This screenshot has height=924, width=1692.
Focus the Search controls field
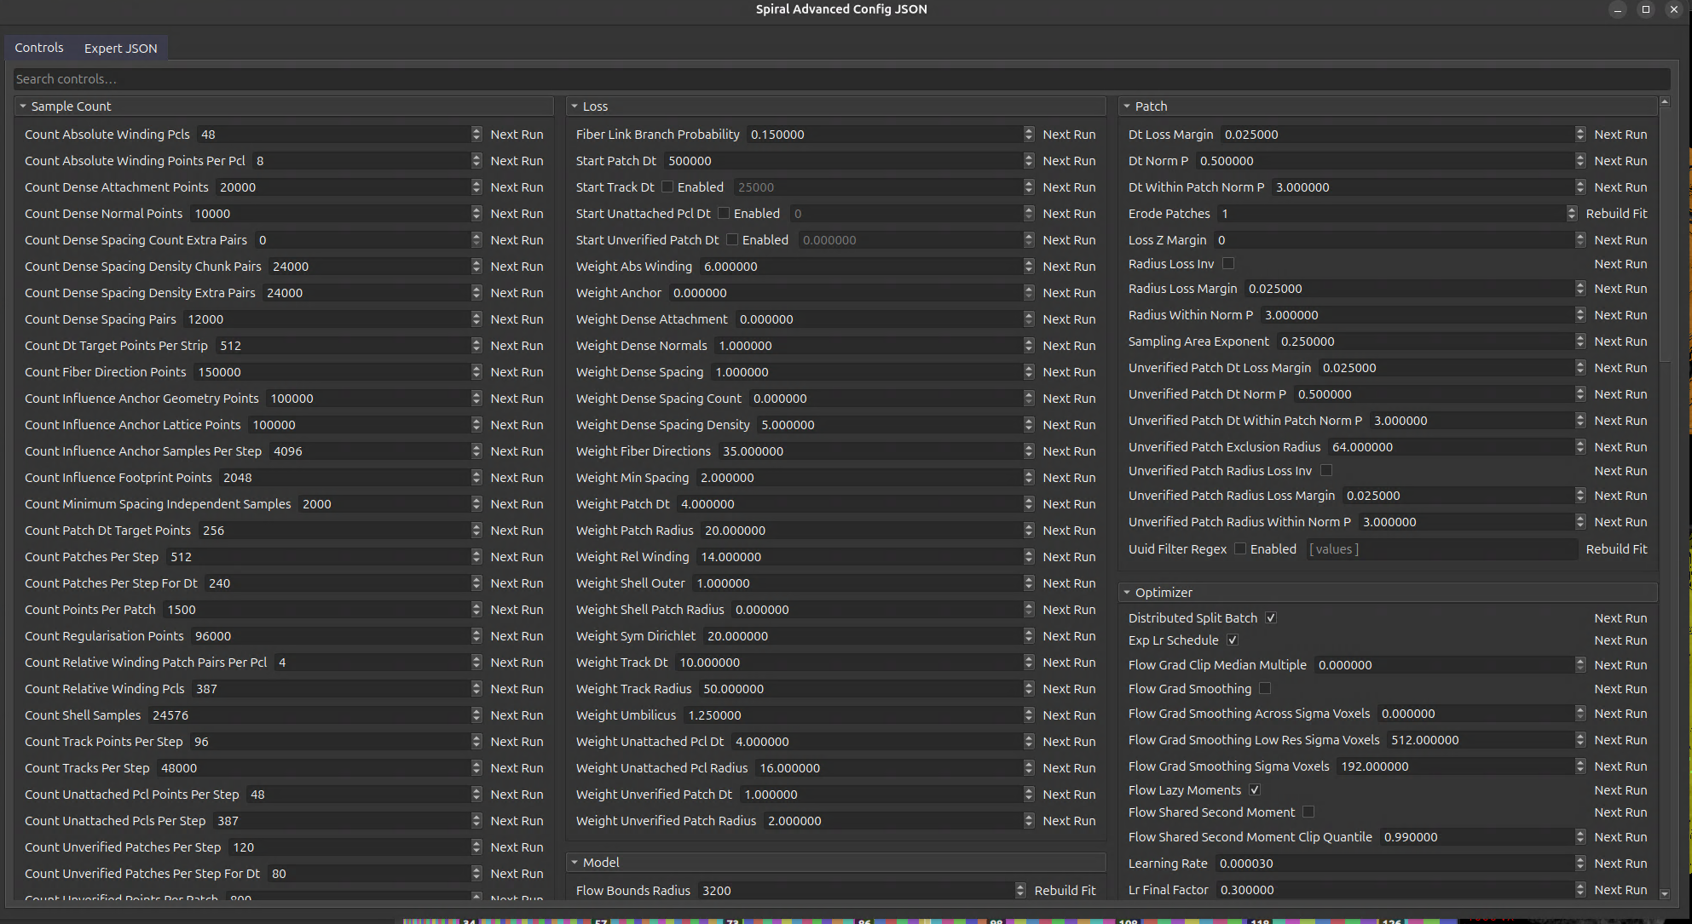[x=841, y=78]
